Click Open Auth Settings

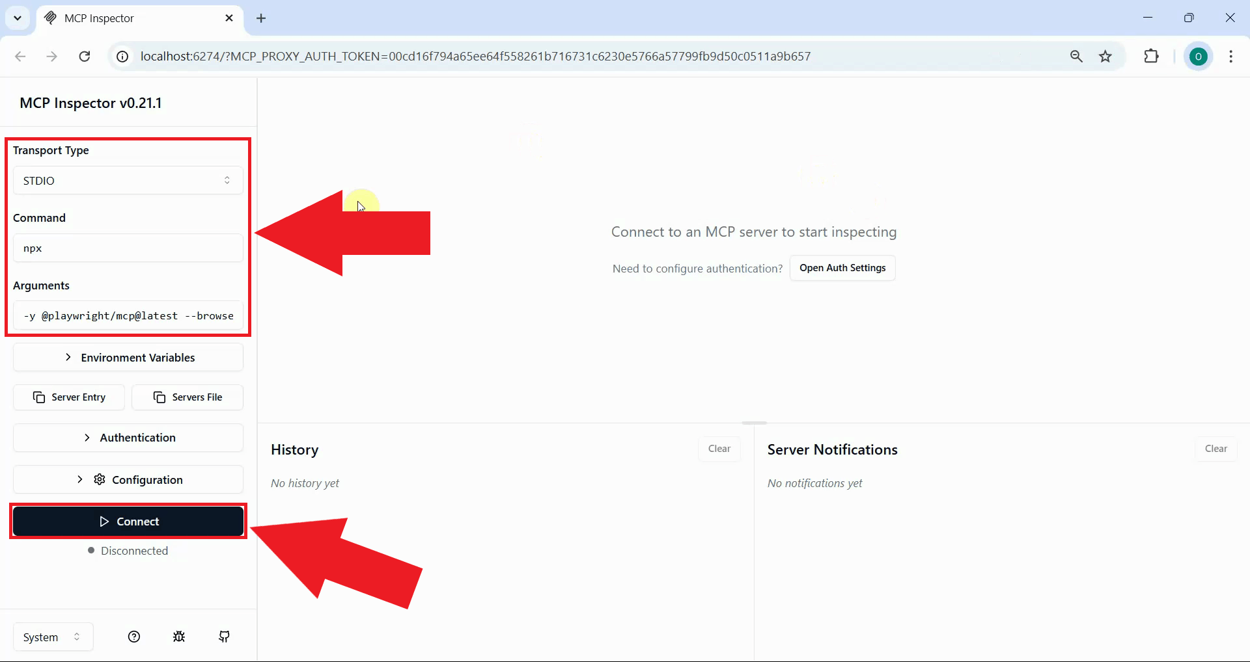coord(842,267)
